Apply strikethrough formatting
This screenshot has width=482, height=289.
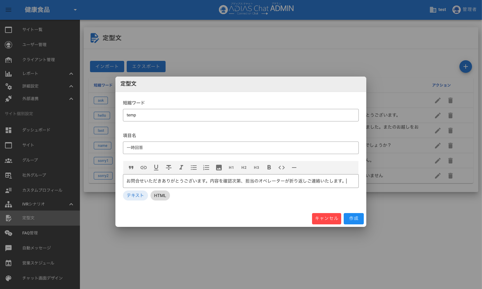tap(169, 168)
